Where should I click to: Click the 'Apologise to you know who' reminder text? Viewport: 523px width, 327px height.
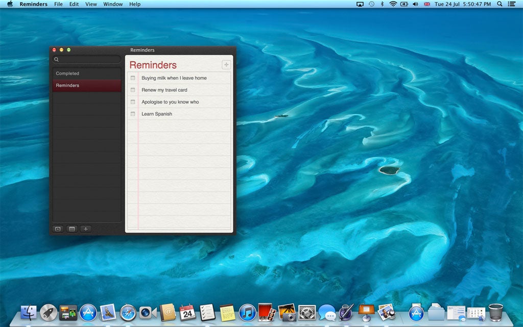(170, 102)
